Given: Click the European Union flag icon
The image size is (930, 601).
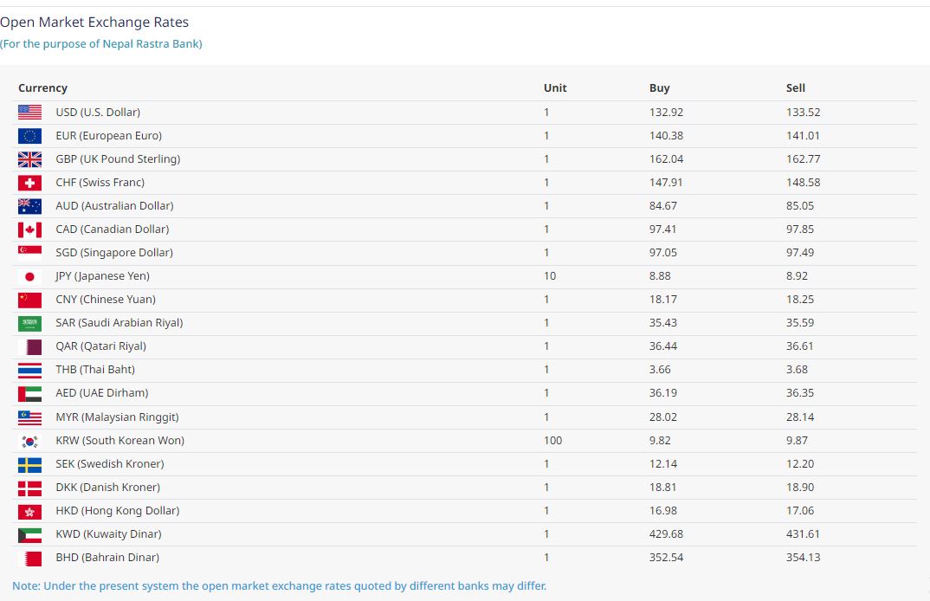Looking at the screenshot, I should [29, 136].
